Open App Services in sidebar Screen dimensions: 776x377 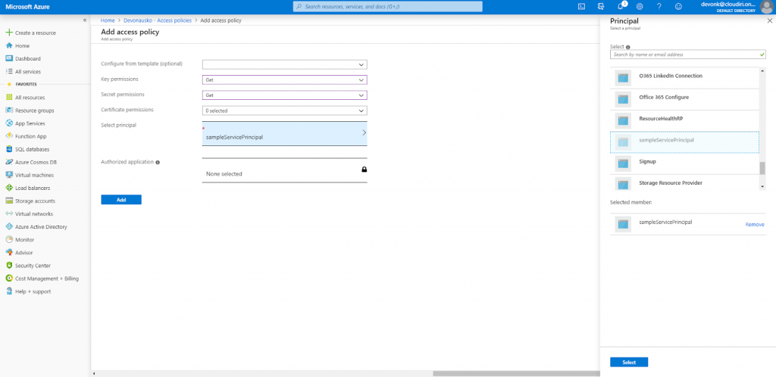point(30,123)
